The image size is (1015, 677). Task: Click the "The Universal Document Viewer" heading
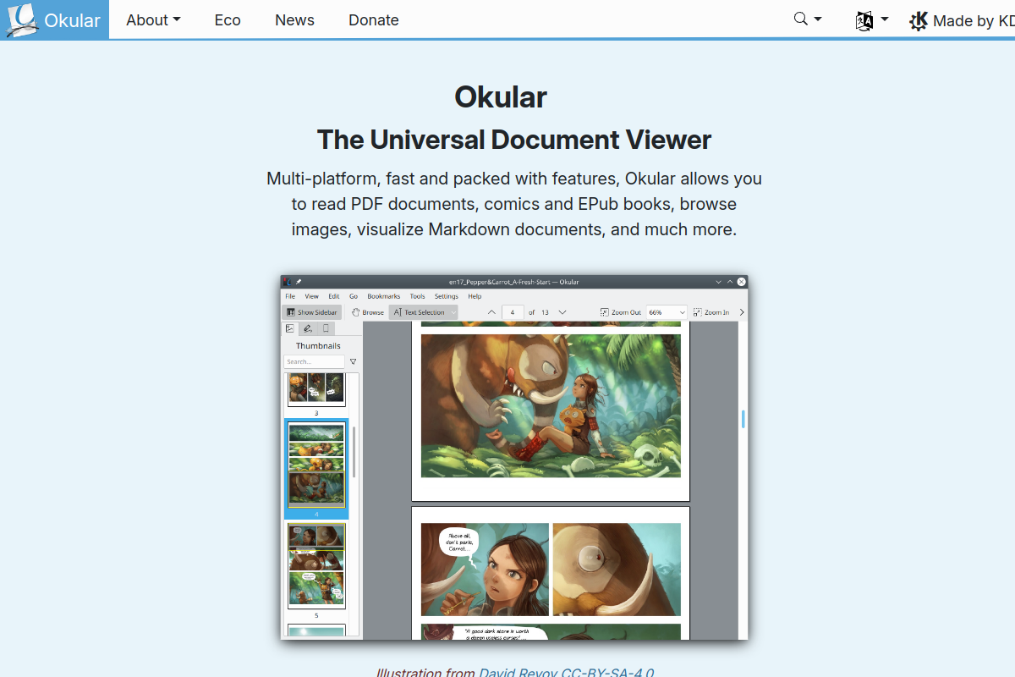coord(514,139)
